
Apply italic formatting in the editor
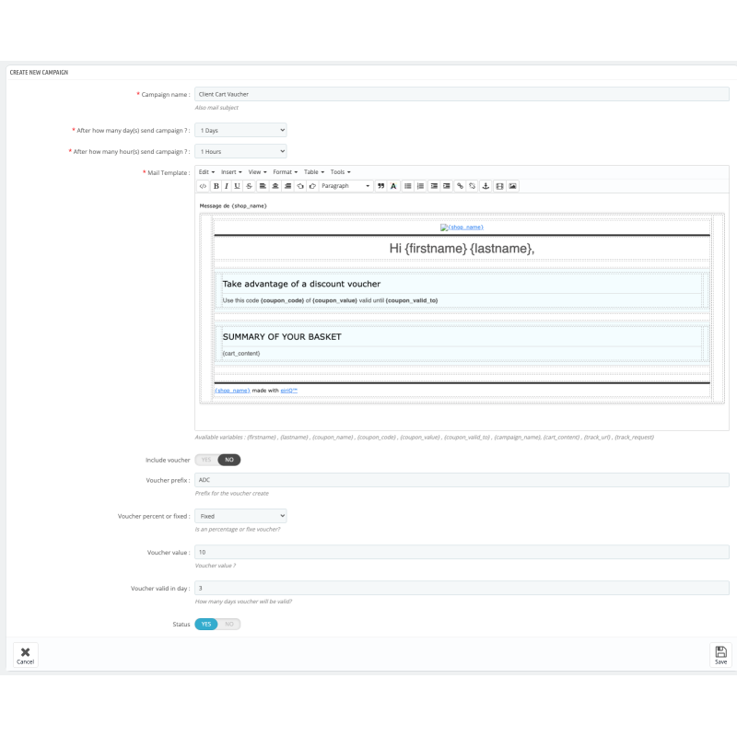pyautogui.click(x=226, y=186)
